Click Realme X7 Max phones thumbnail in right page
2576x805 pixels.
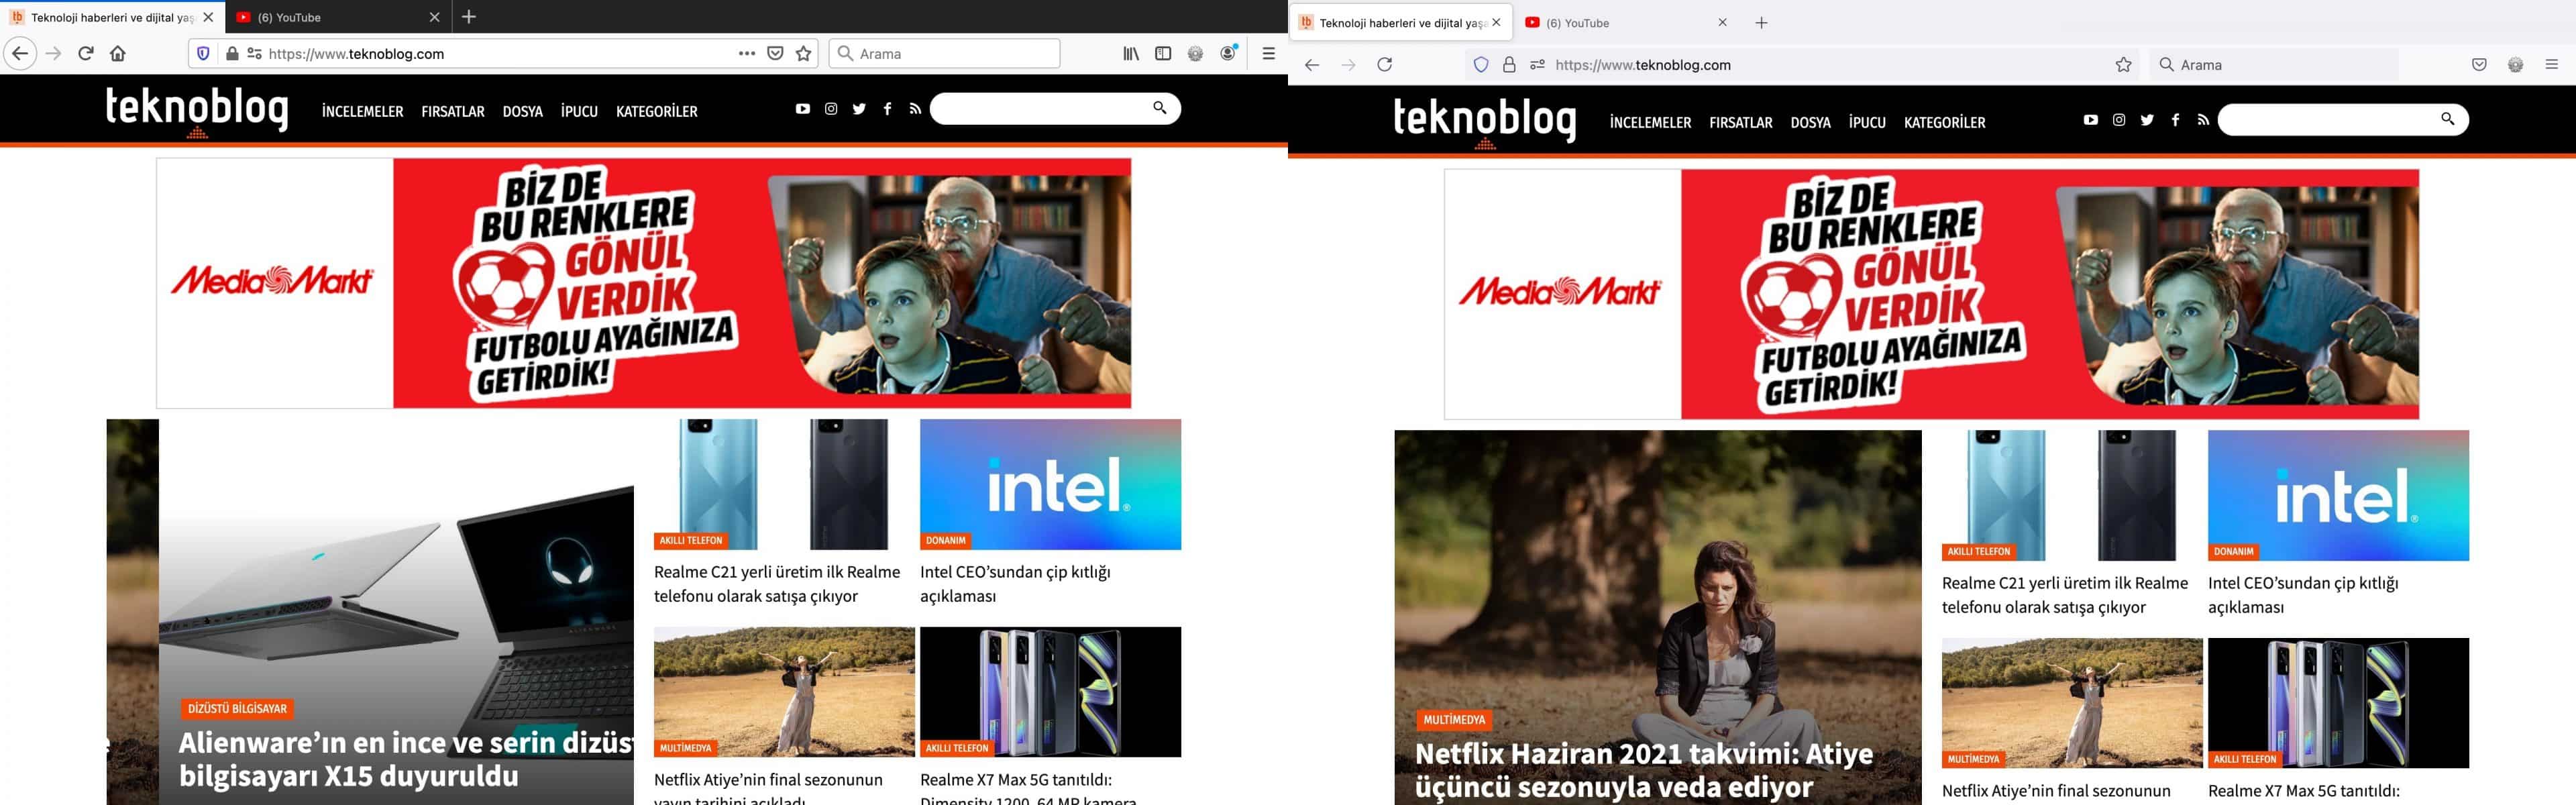(2338, 703)
